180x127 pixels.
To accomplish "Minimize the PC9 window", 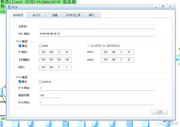I will [x=156, y=7].
